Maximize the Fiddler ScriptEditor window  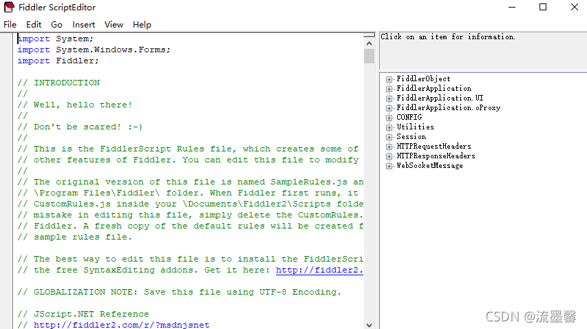(543, 7)
